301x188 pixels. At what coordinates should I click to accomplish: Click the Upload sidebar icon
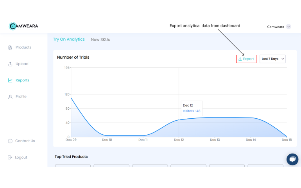pyautogui.click(x=11, y=64)
